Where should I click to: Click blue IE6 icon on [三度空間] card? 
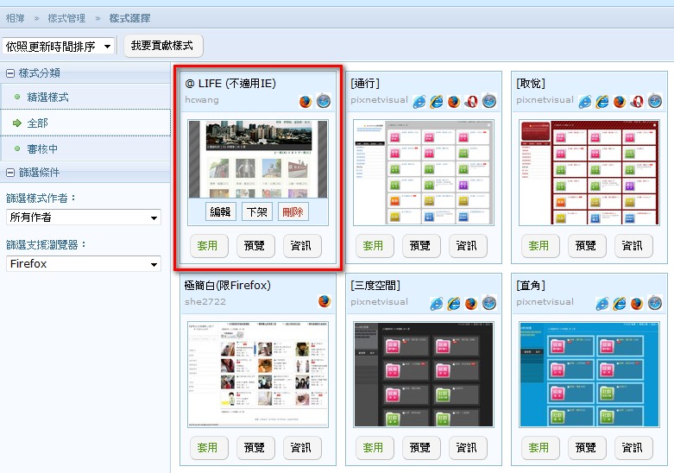click(x=437, y=304)
